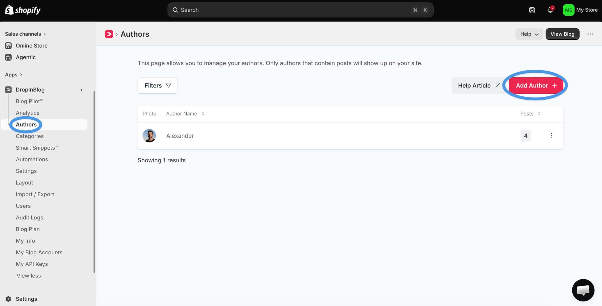Screen dimensions: 602x306
Task: Open Analytics in the sidebar
Action: (28, 113)
